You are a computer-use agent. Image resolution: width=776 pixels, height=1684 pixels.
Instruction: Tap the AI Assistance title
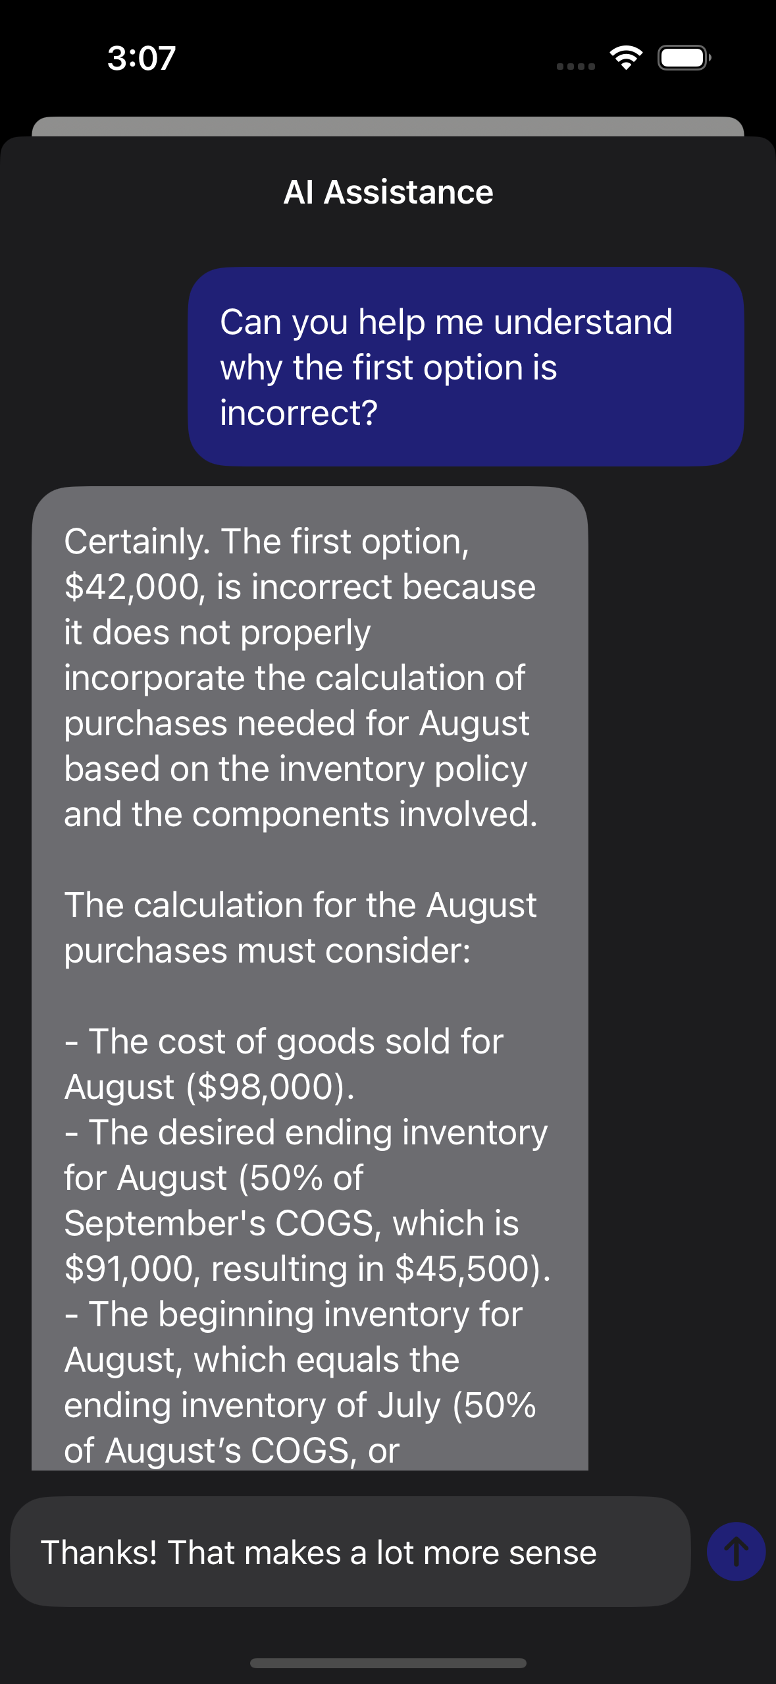(x=388, y=192)
